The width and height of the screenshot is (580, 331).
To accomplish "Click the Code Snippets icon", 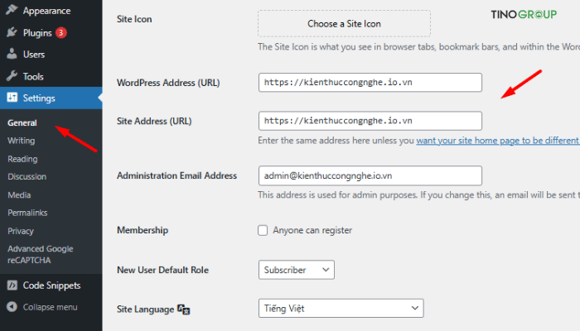I will click(x=12, y=285).
